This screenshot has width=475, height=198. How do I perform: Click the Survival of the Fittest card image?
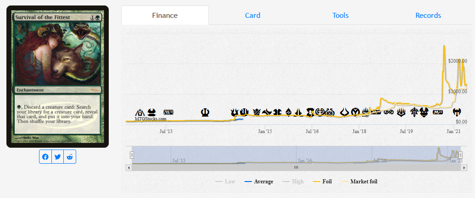pos(57,76)
